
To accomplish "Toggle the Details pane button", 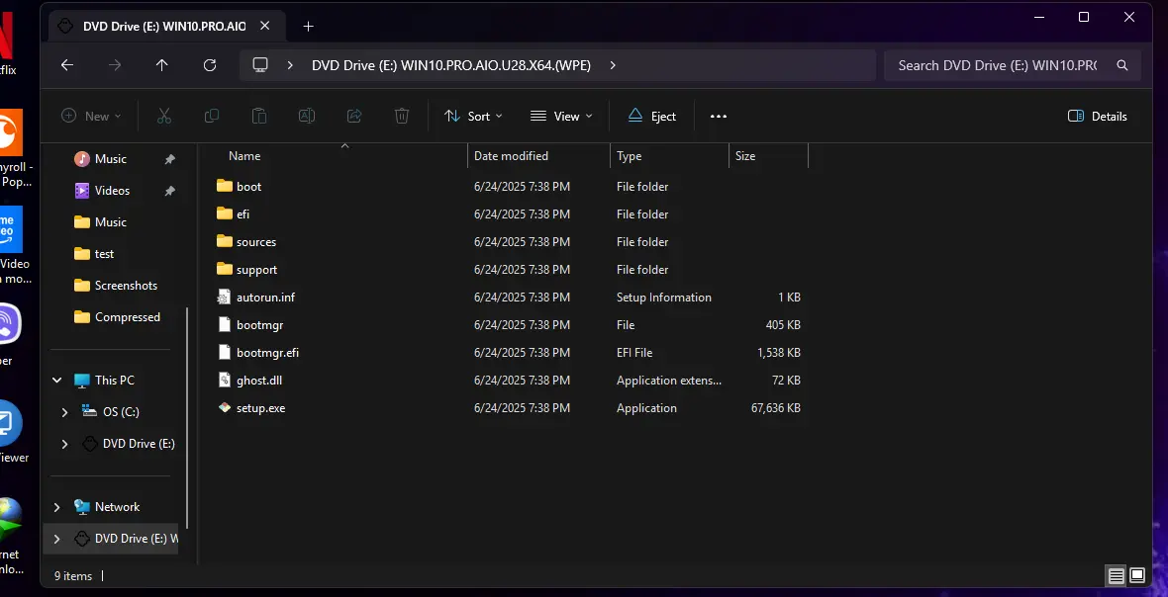I will tap(1098, 116).
